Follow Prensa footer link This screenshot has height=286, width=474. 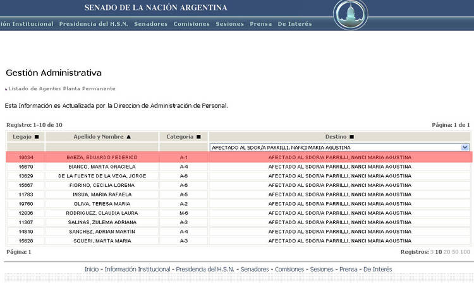(348, 269)
